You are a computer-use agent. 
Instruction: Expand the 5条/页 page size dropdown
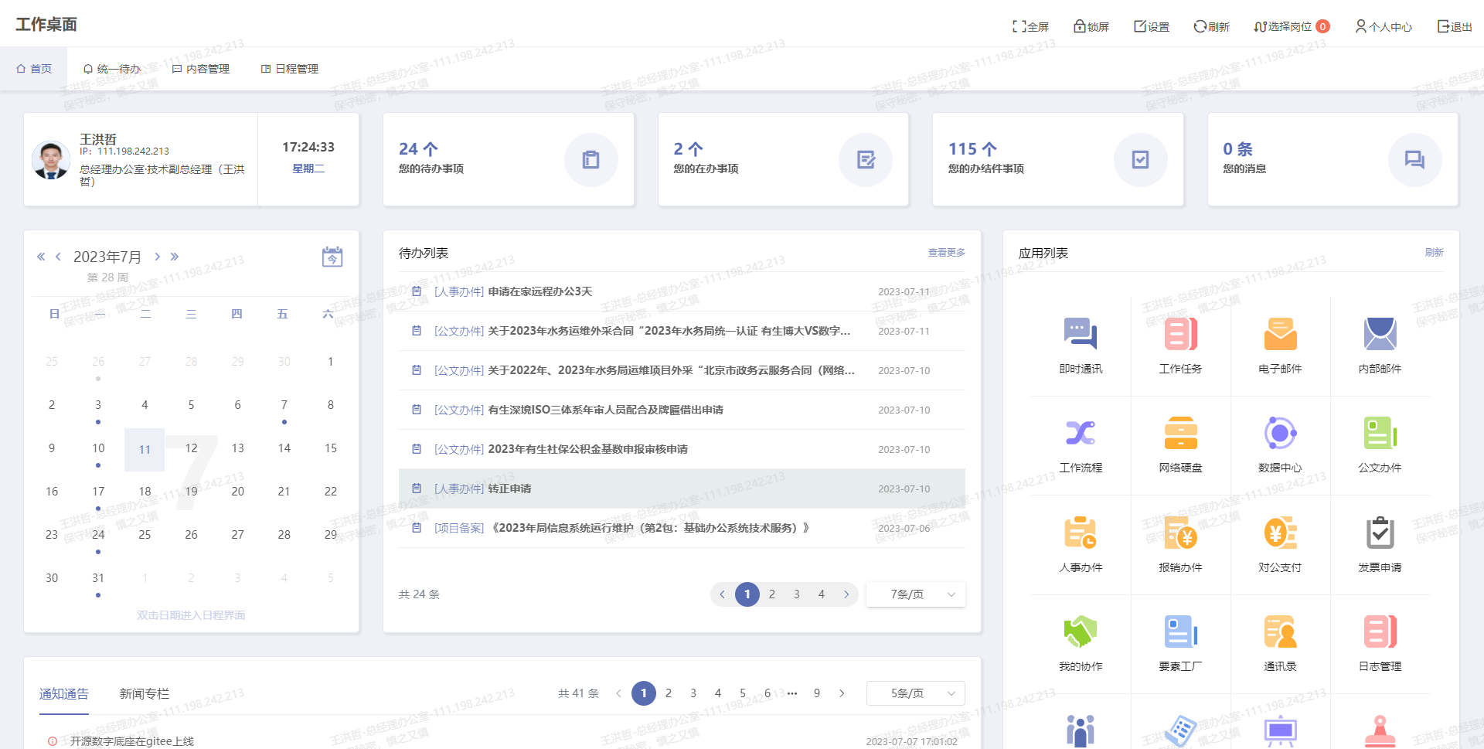pos(916,693)
